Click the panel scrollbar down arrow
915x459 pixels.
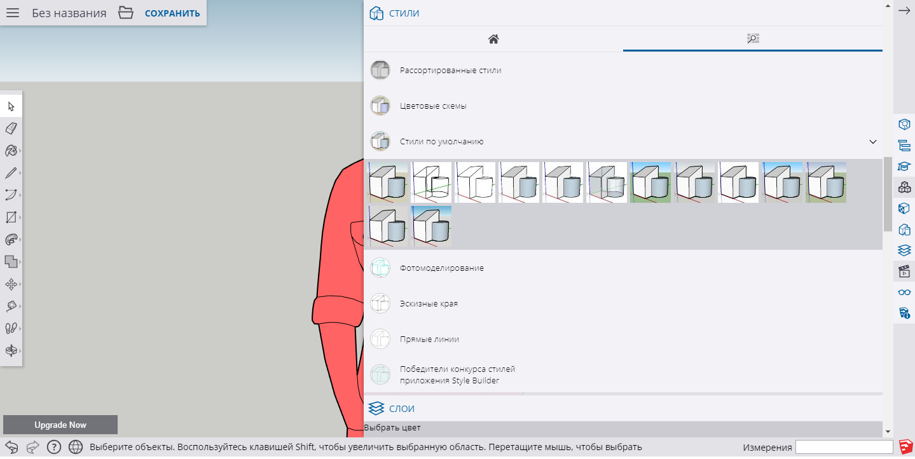888,431
